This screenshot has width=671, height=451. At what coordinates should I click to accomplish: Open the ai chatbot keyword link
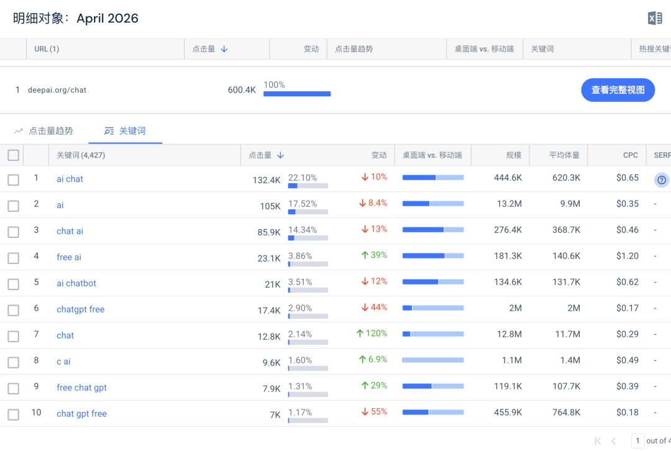[x=76, y=284]
